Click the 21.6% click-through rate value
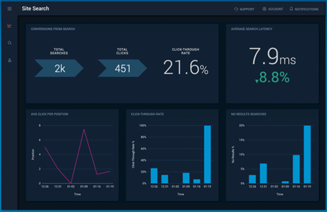The width and height of the screenshot is (327, 212). coord(186,67)
